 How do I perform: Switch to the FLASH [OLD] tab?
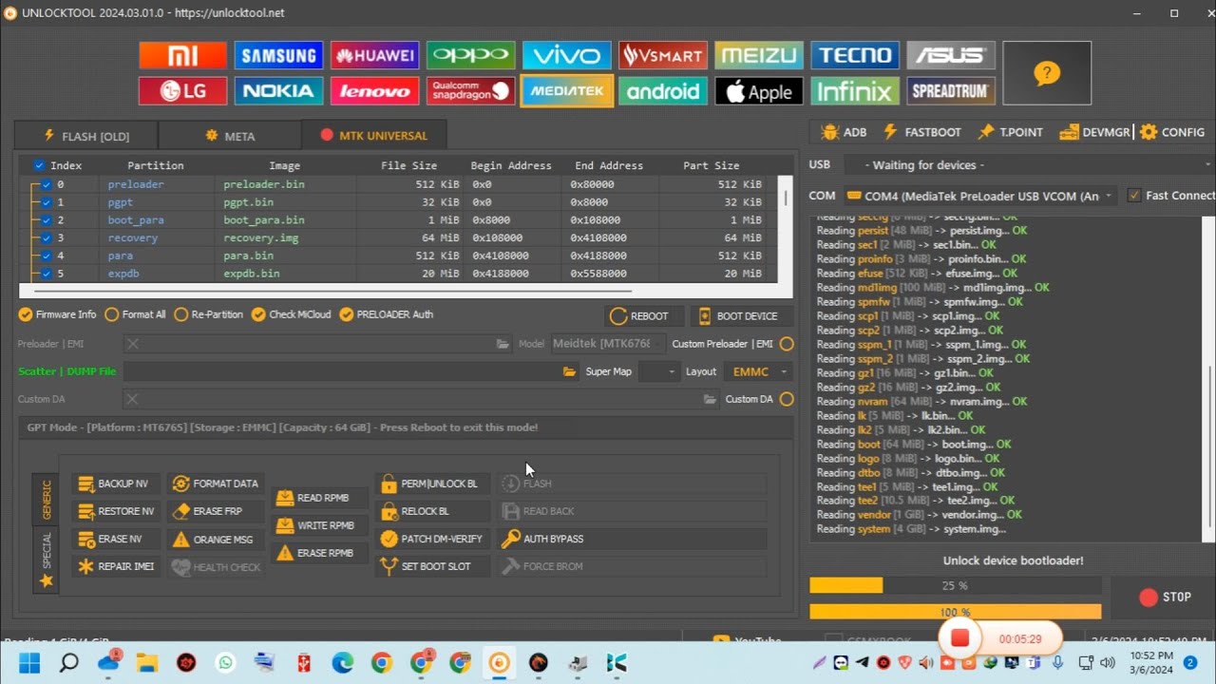point(85,136)
